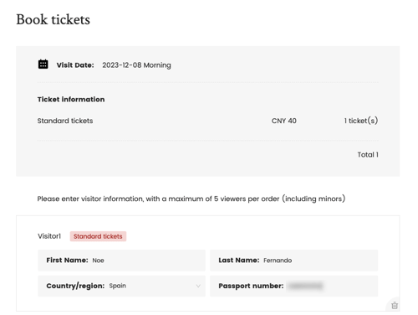Click the maximum 5 viewers instruction text

[191, 199]
